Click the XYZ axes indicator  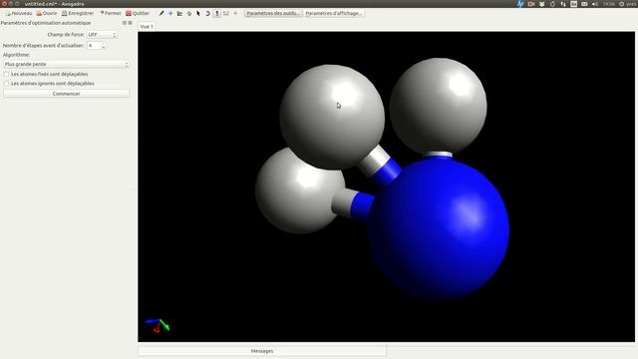click(x=158, y=325)
